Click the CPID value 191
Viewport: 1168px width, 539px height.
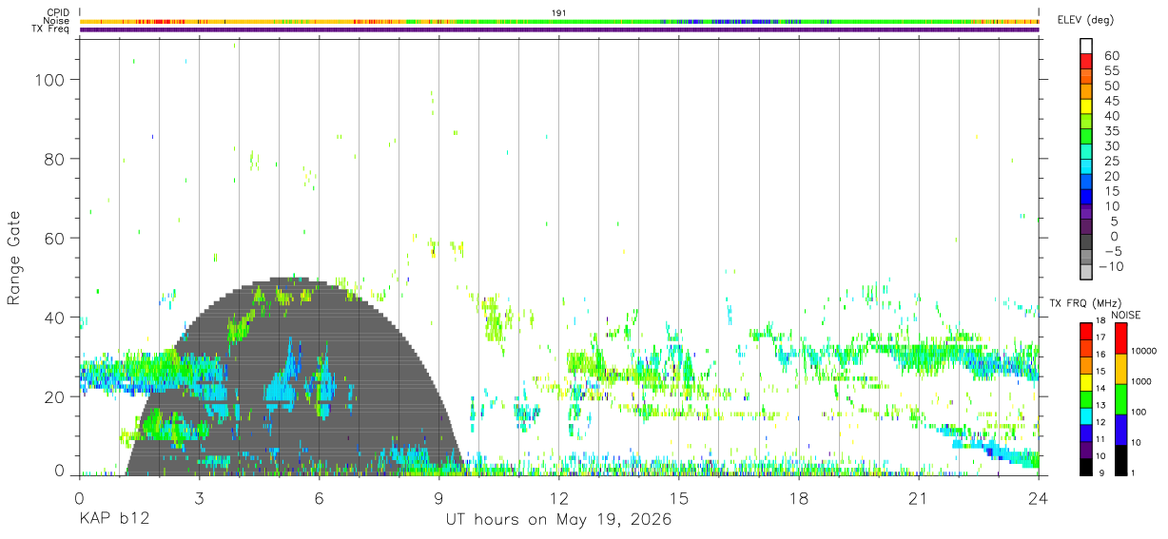pyautogui.click(x=559, y=12)
